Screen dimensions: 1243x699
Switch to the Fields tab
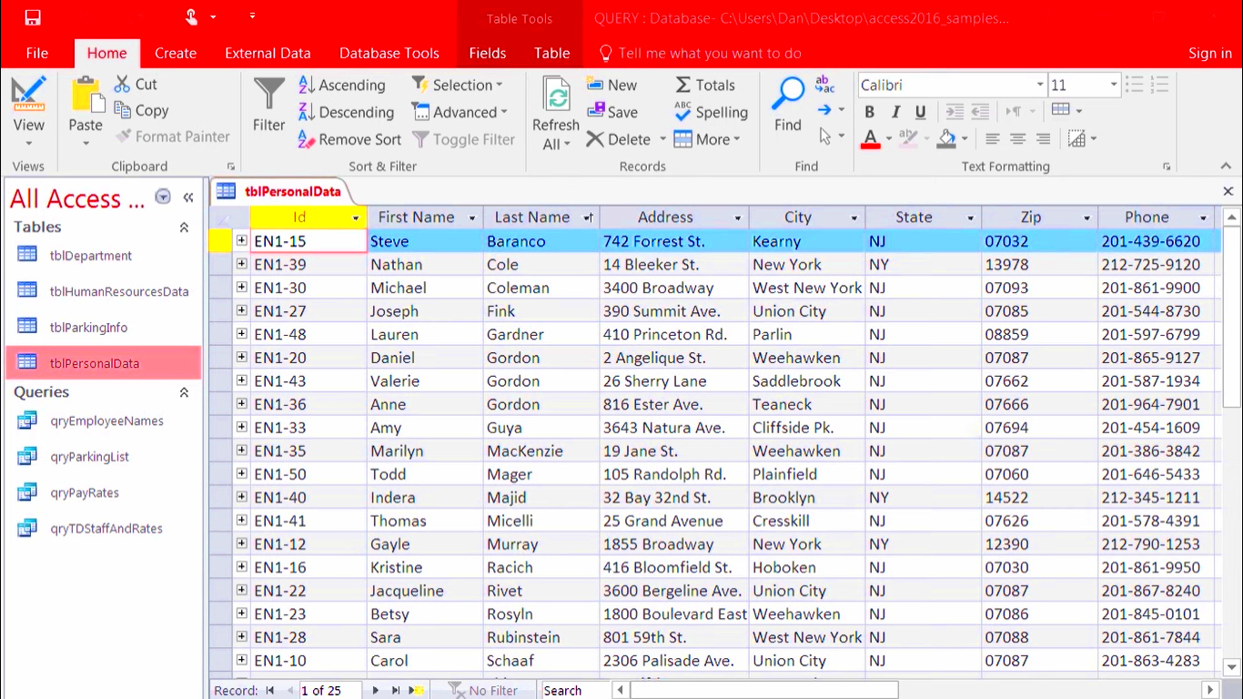click(488, 53)
